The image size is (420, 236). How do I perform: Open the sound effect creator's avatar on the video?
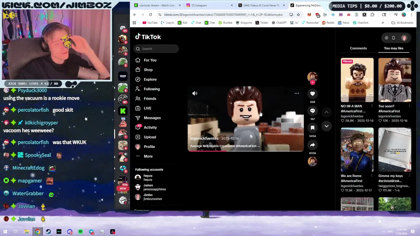[312, 162]
